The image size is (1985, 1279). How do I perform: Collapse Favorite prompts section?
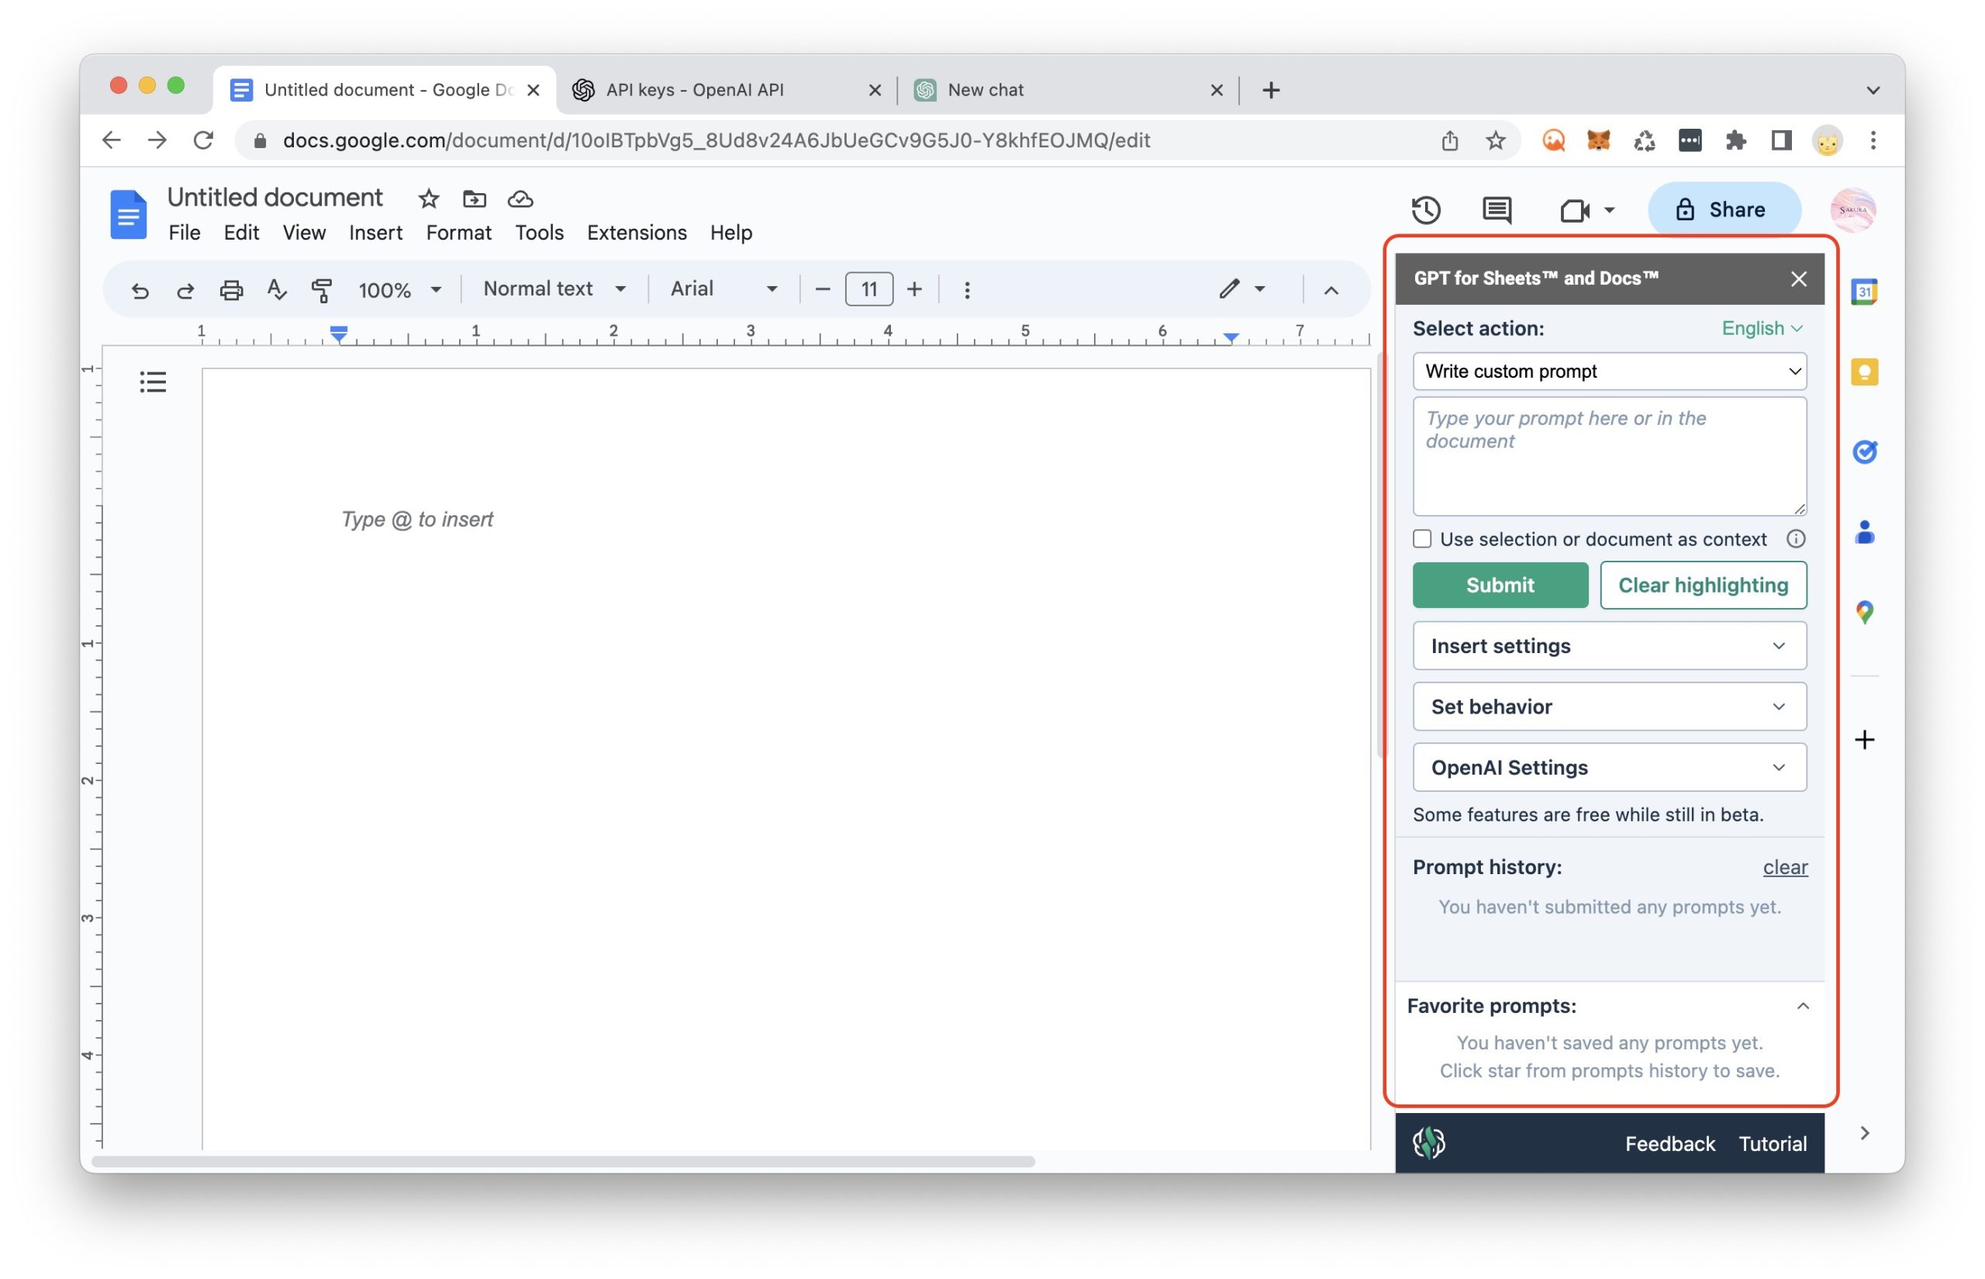1802,1006
